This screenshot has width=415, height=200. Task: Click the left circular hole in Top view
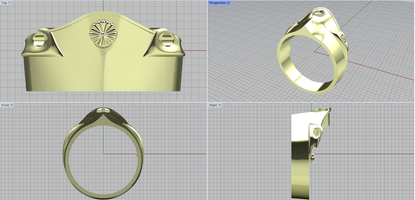[x=39, y=40]
